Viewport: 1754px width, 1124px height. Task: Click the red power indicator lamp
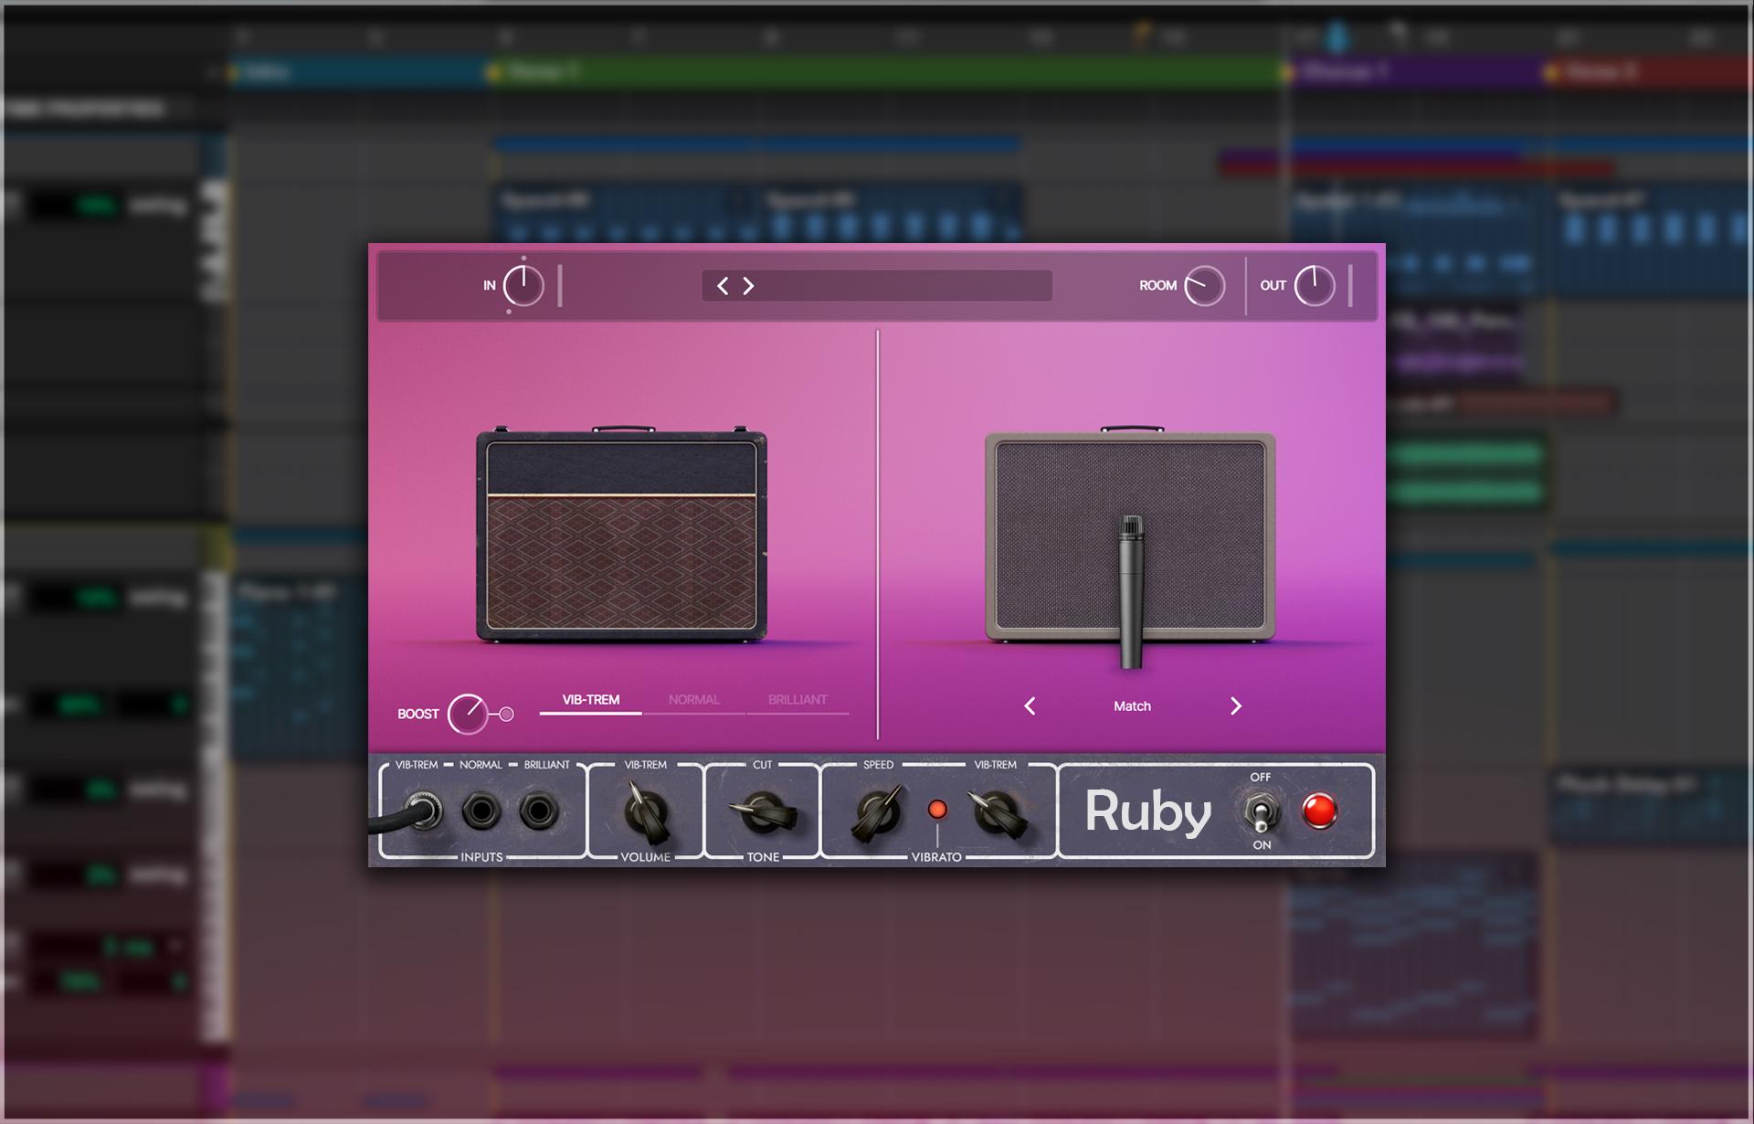1319,811
